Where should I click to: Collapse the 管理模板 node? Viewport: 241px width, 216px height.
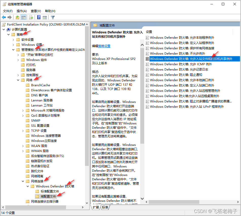click(13, 50)
